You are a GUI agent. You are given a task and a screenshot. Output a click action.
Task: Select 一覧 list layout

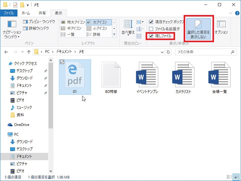pyautogui.click(x=68, y=35)
